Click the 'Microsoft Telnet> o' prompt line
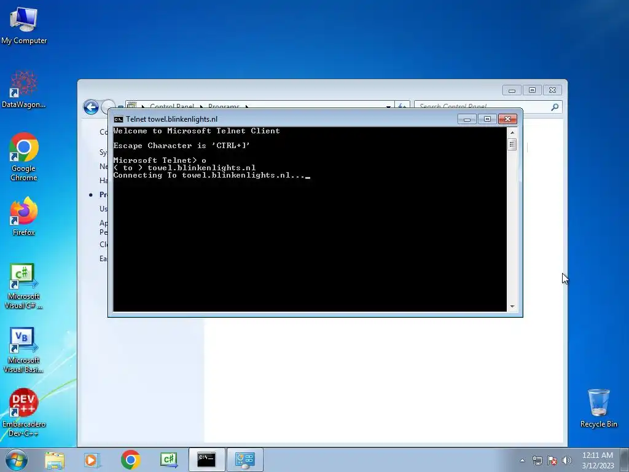This screenshot has width=629, height=472. (160, 160)
